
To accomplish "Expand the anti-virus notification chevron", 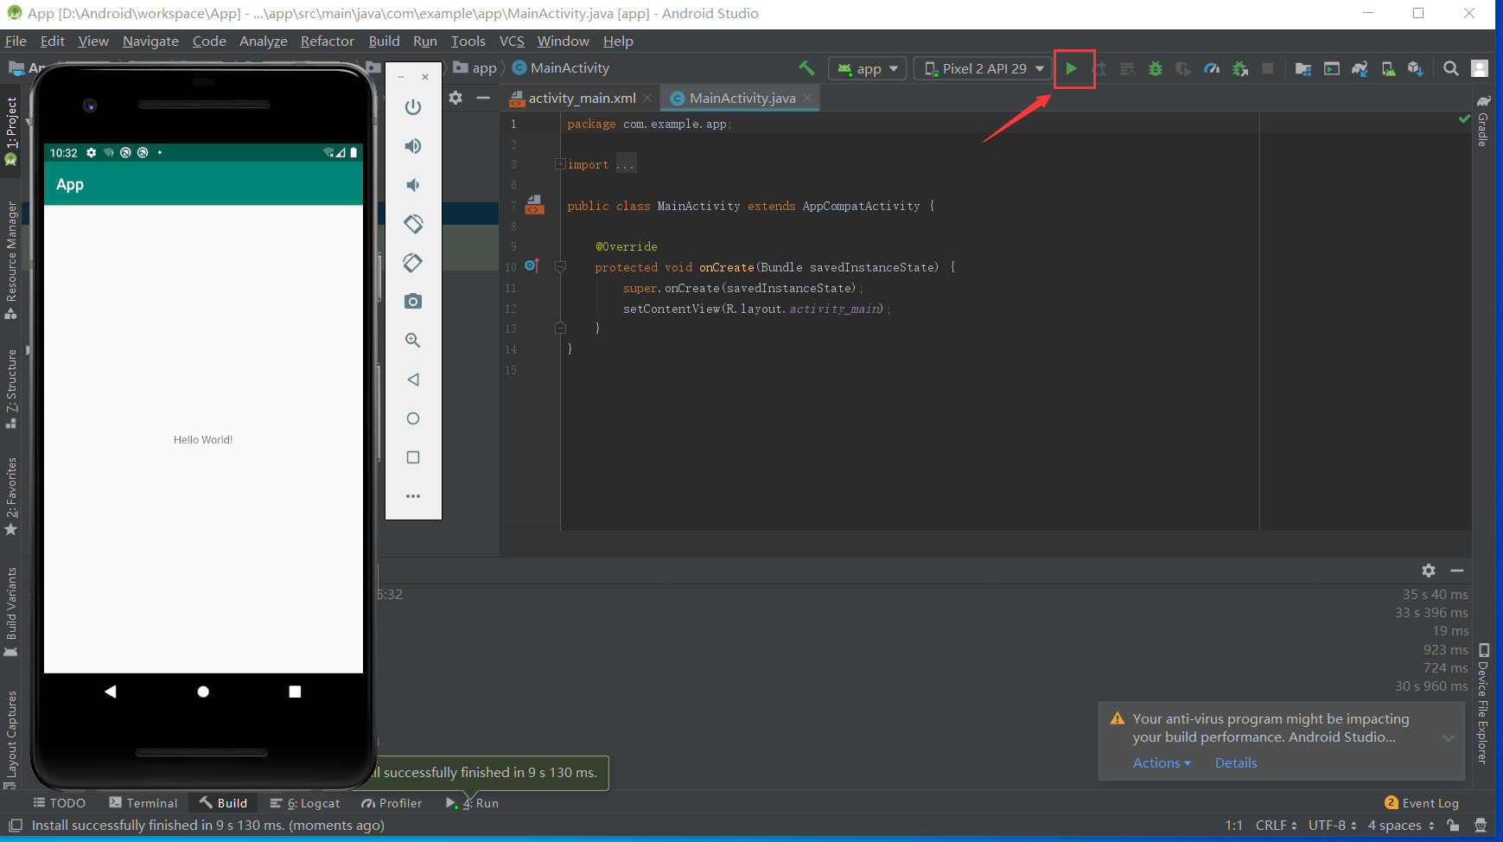I will pos(1449,737).
